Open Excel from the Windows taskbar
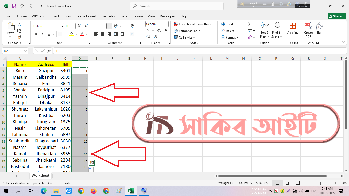349x196 pixels. (x=131, y=191)
